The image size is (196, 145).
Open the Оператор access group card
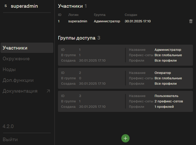point(125,78)
